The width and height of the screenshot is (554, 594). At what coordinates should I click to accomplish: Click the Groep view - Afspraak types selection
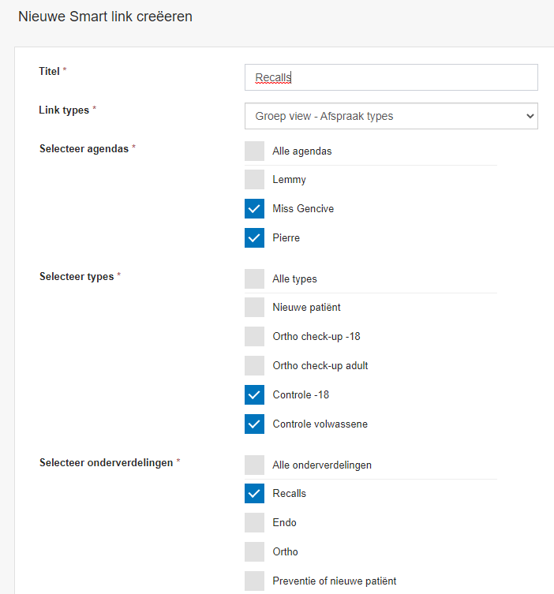324,116
